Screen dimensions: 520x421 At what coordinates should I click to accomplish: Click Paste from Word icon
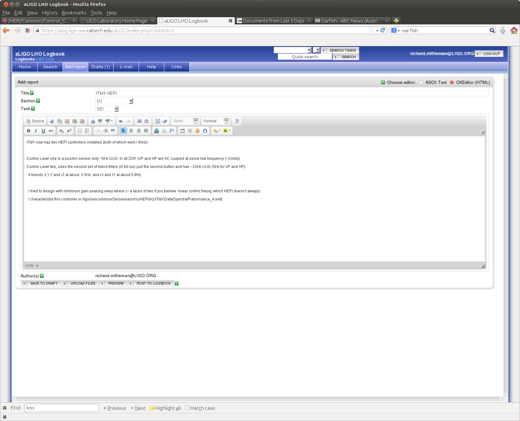(82, 121)
